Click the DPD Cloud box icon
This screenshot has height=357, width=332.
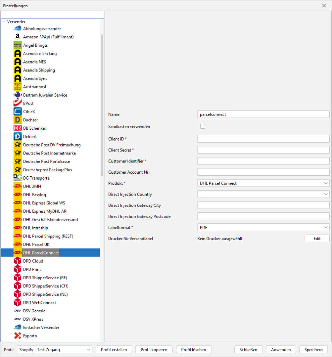(x=17, y=261)
